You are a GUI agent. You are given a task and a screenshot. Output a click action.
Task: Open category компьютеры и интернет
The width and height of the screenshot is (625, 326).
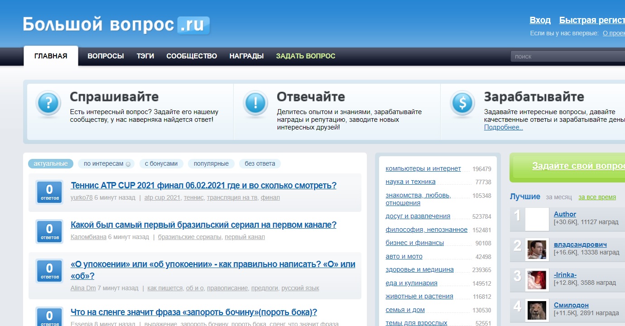click(423, 168)
